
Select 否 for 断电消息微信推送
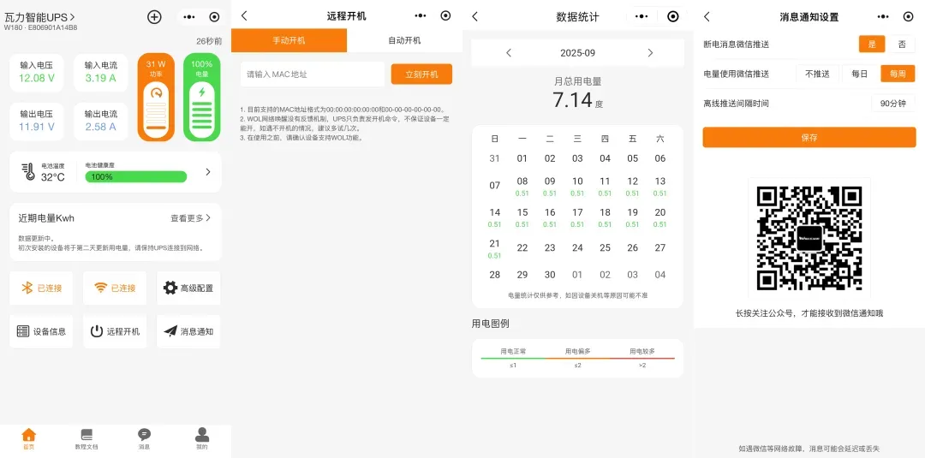901,45
